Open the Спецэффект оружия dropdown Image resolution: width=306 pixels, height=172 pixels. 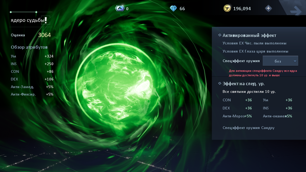(280, 61)
